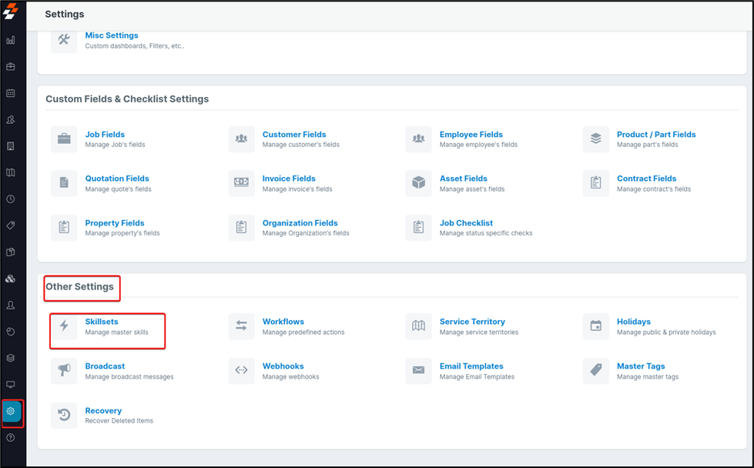This screenshot has height=468, width=754.
Task: Click the Webhooks code icon
Action: (241, 371)
